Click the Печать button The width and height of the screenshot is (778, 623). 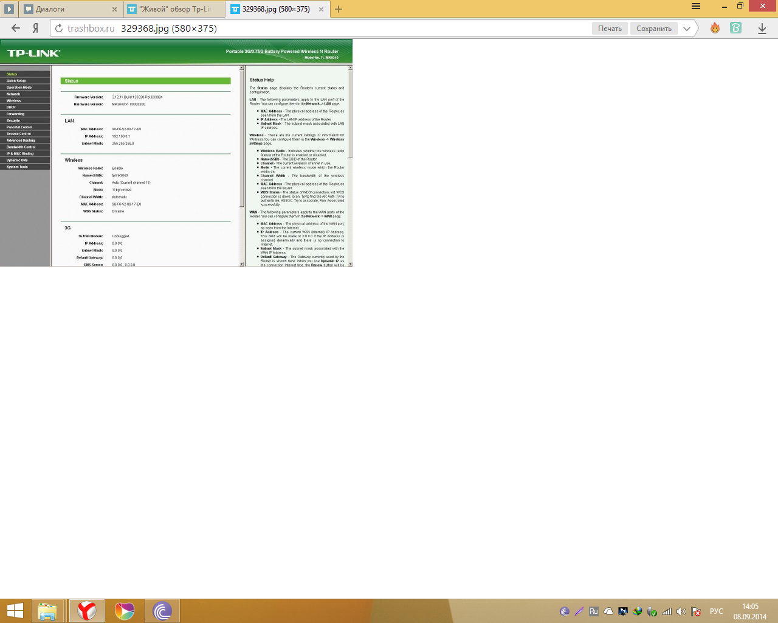[x=610, y=28]
